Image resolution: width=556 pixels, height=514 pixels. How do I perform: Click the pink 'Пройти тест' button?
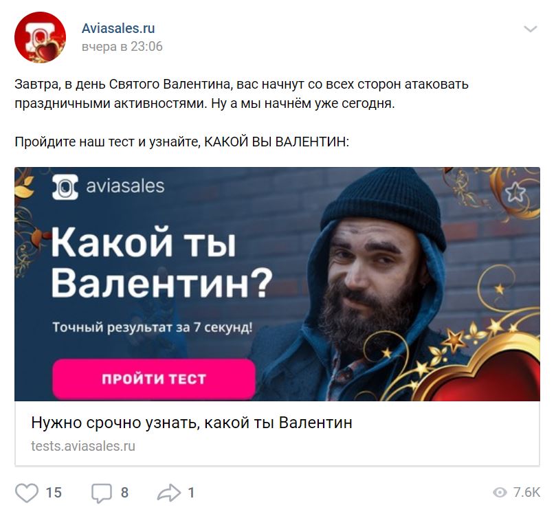[x=154, y=379]
